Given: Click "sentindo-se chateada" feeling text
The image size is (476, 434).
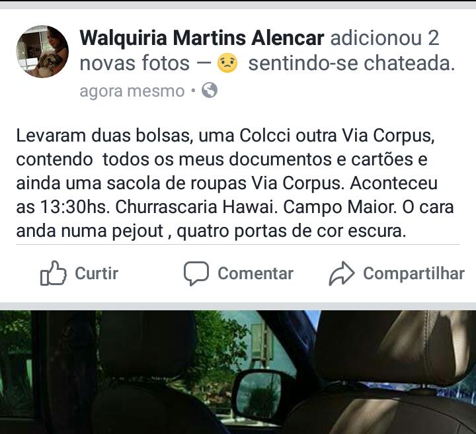Looking at the screenshot, I should coord(352,64).
